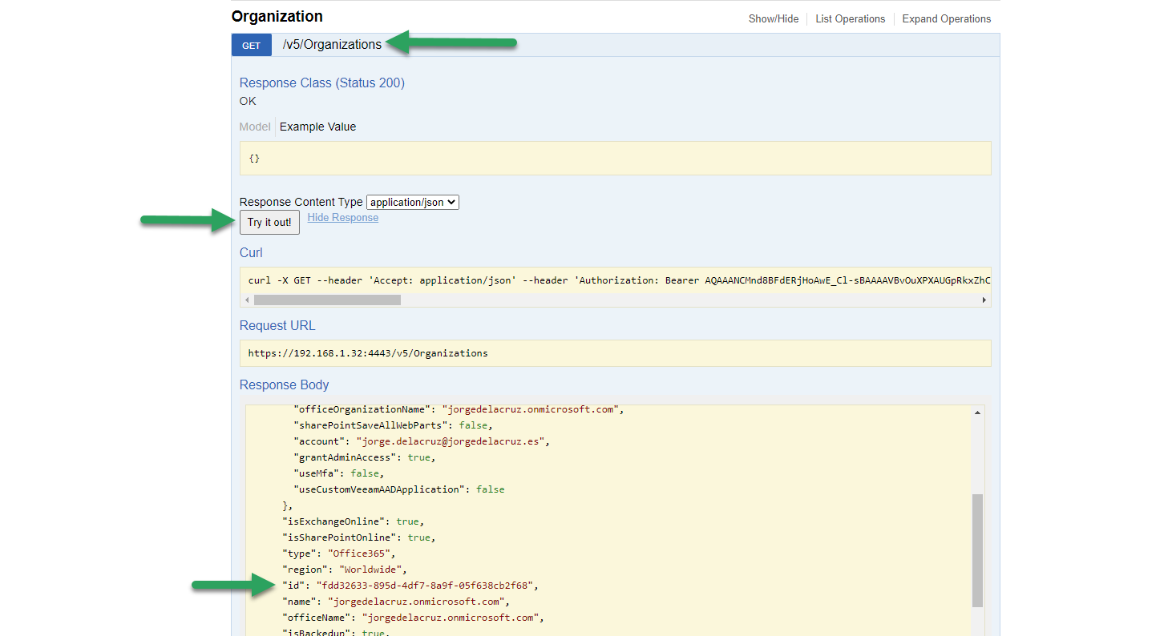Click the Hide Response link
Image resolution: width=1172 pixels, height=636 pixels.
[x=343, y=218]
